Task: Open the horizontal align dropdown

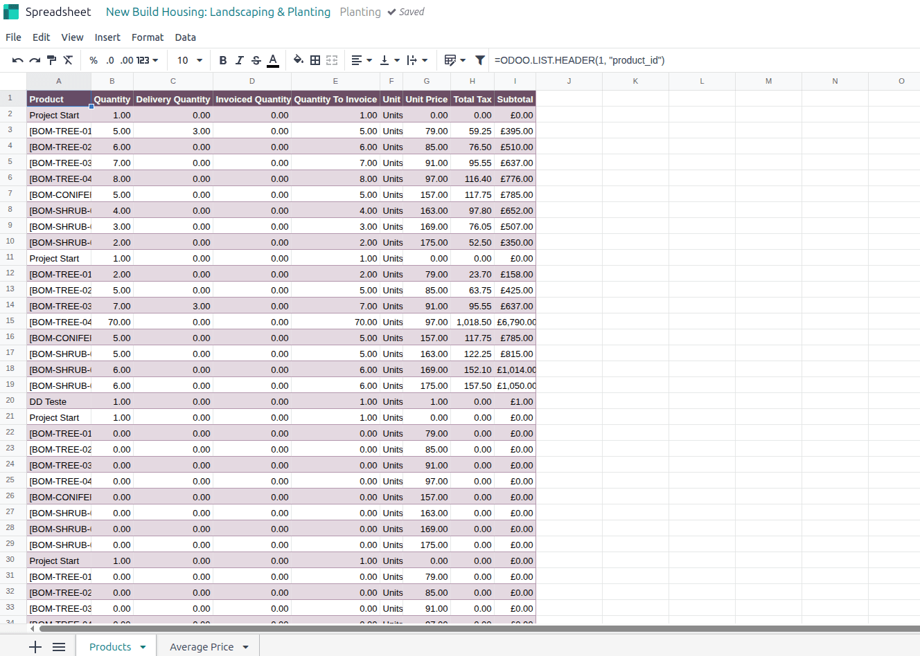Action: point(362,60)
